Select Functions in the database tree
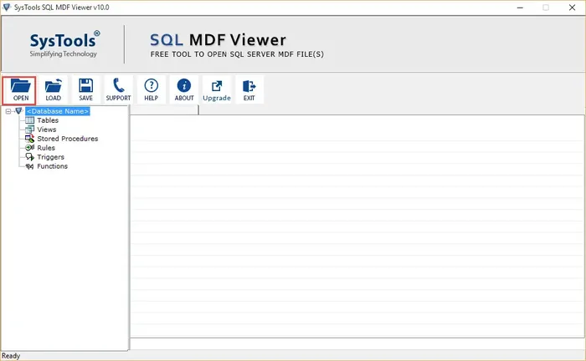The width and height of the screenshot is (586, 361). 52,166
